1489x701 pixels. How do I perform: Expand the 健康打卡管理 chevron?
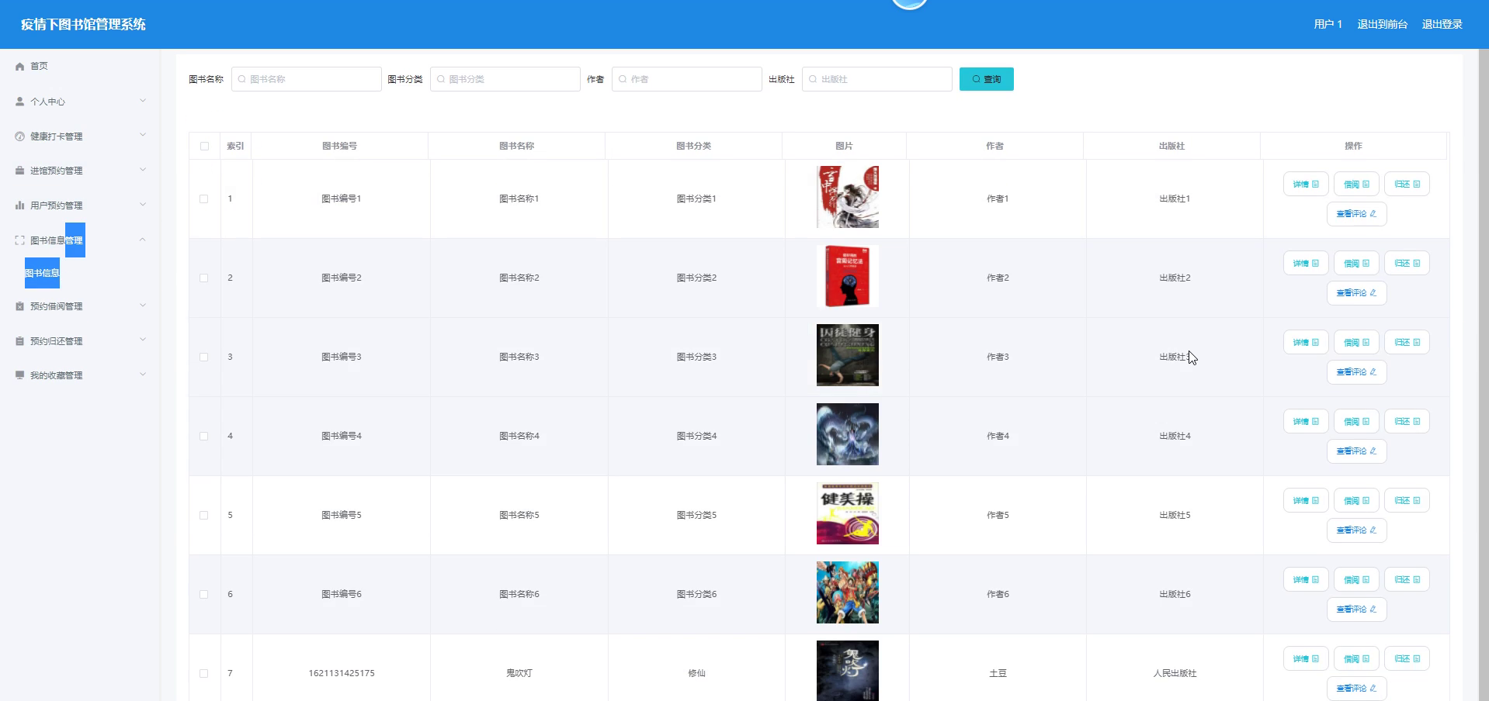click(x=142, y=135)
